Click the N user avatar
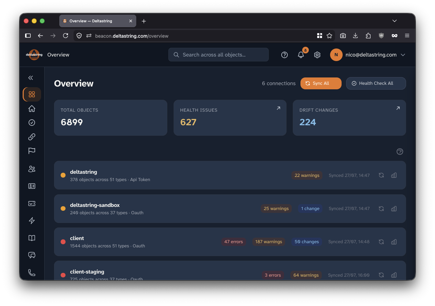The image size is (435, 306). tap(336, 55)
